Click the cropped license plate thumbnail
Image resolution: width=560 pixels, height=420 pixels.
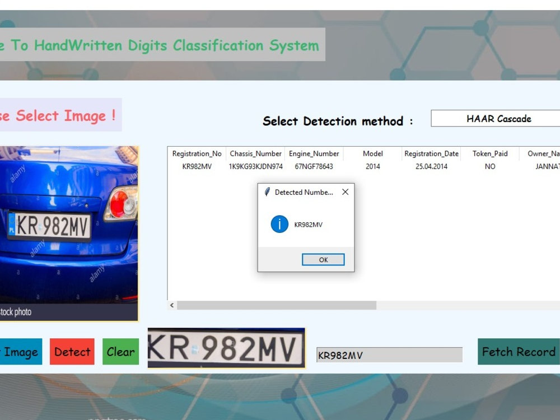tap(226, 348)
